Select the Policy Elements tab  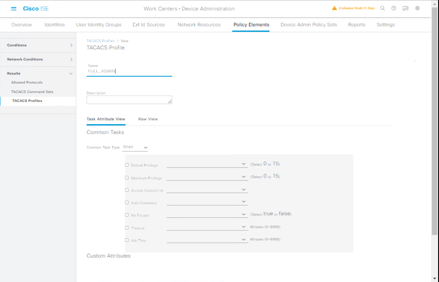click(251, 24)
